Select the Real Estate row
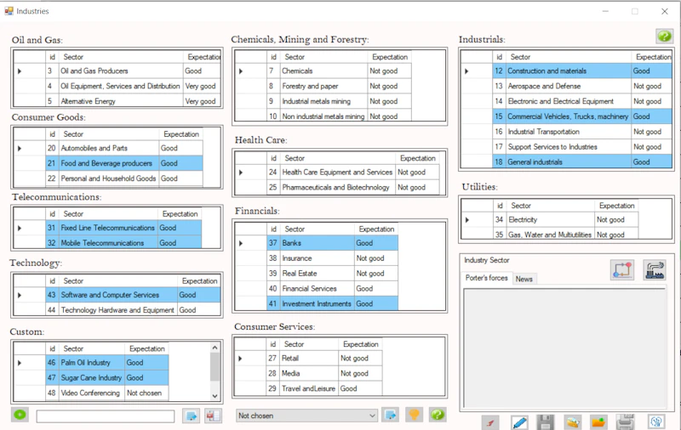 (317, 274)
